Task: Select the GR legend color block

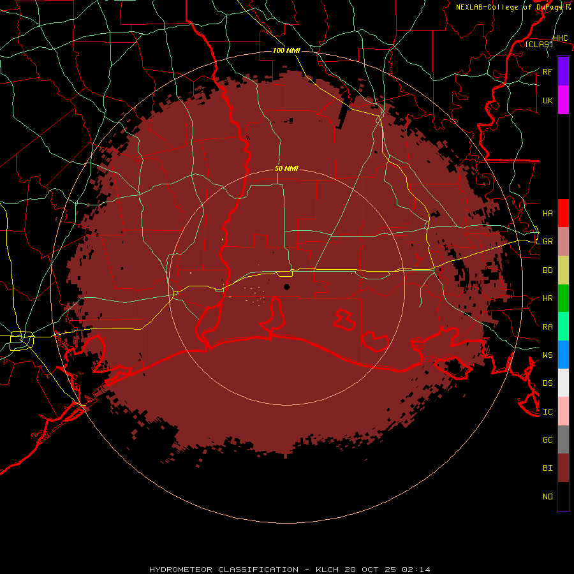Action: coord(563,241)
